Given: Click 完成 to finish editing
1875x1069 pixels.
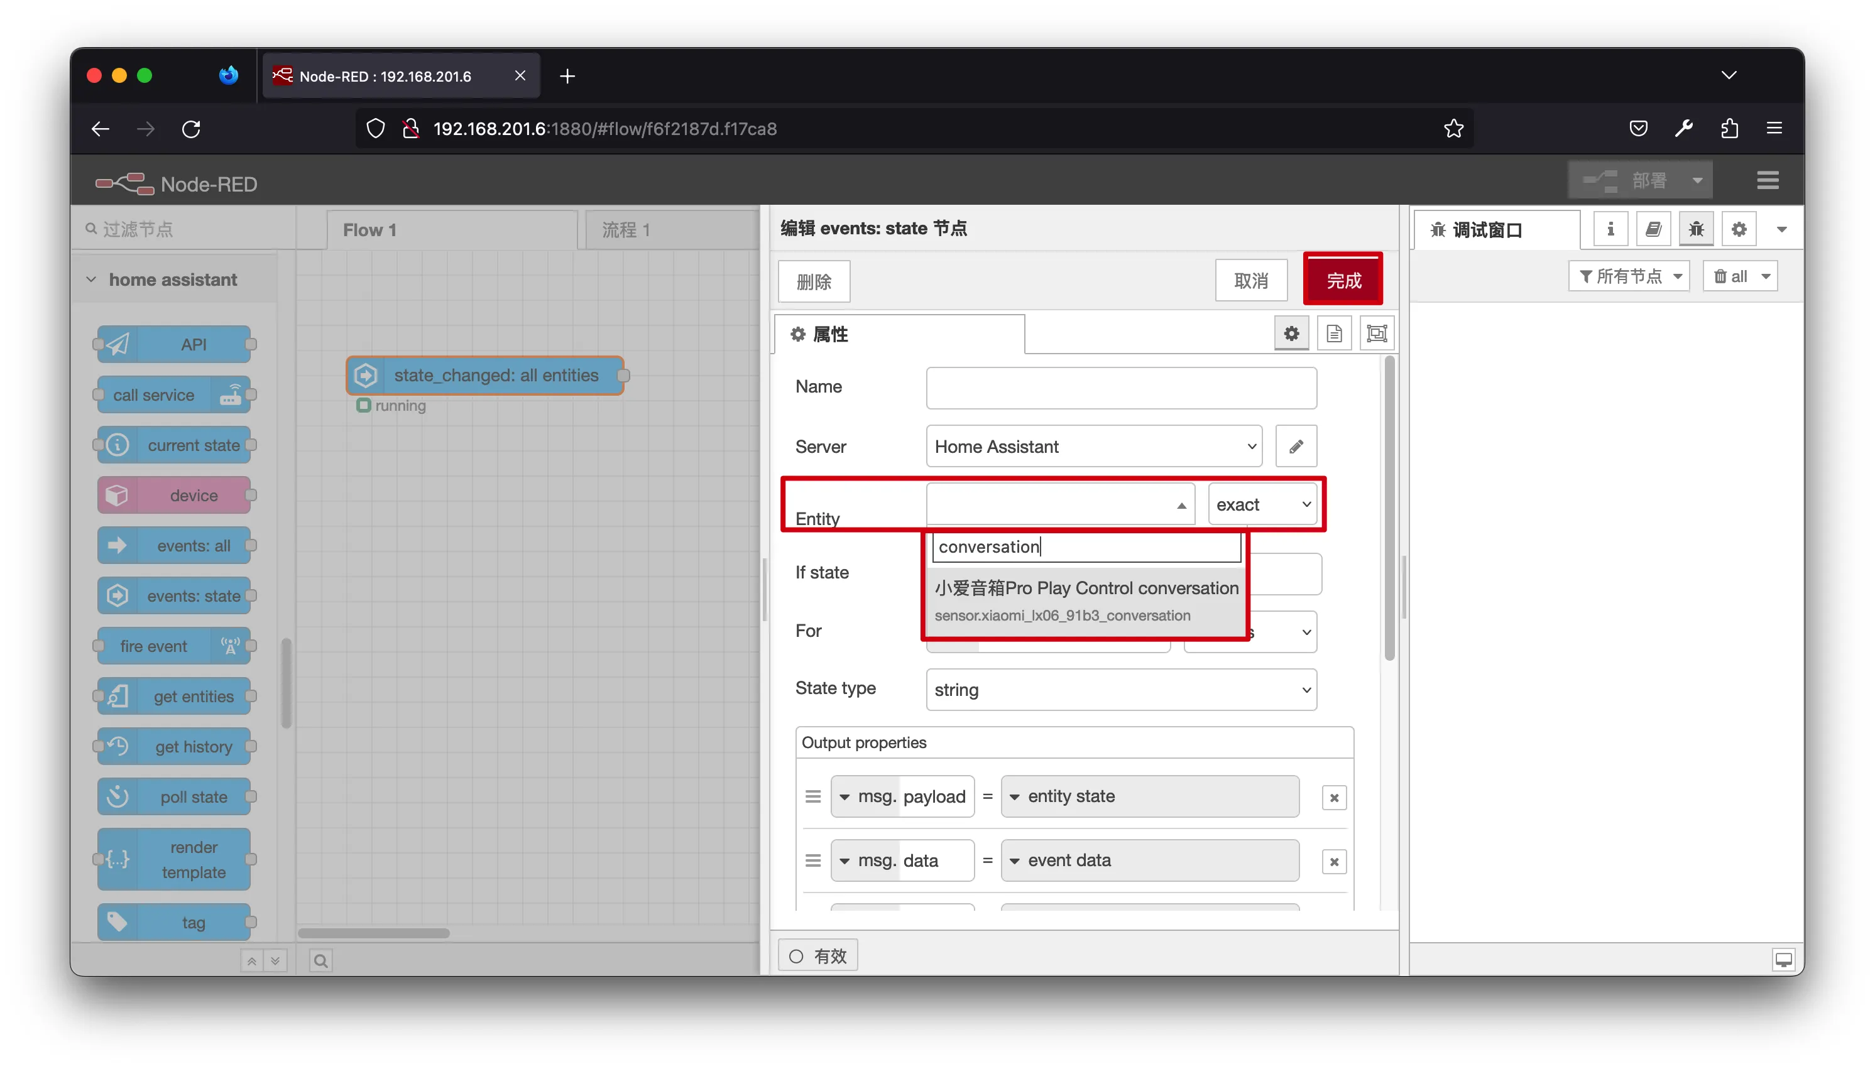Looking at the screenshot, I should [x=1343, y=281].
